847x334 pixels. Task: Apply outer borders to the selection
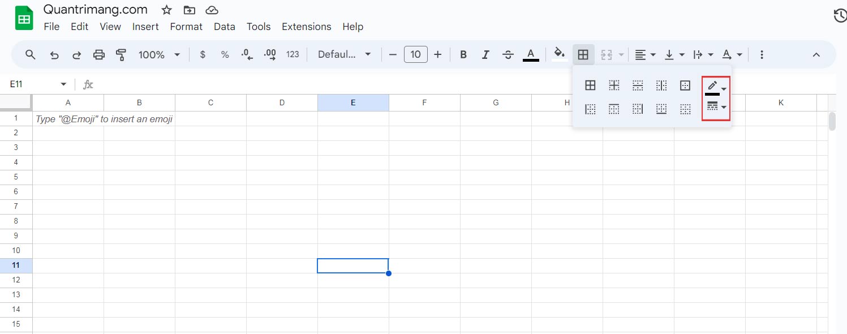tap(685, 85)
